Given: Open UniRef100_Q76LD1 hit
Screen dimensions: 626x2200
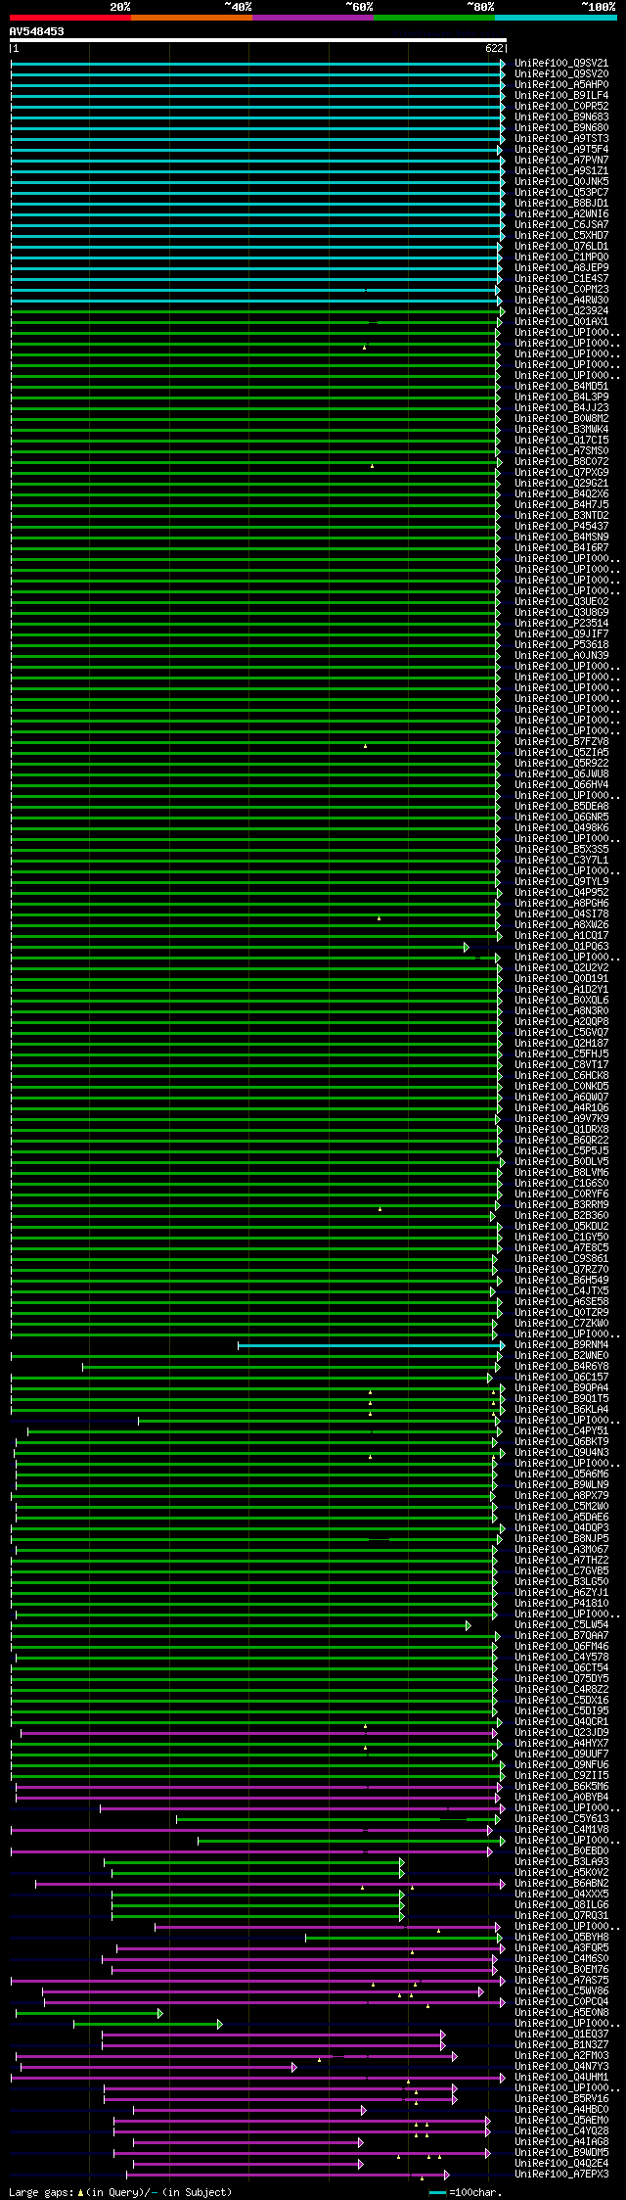Looking at the screenshot, I should click(x=561, y=247).
